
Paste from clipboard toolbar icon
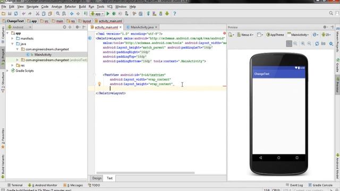(50, 14)
